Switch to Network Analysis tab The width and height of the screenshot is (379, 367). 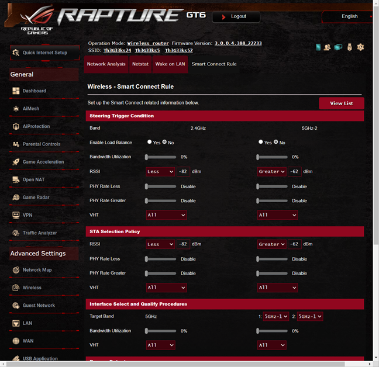coord(106,64)
